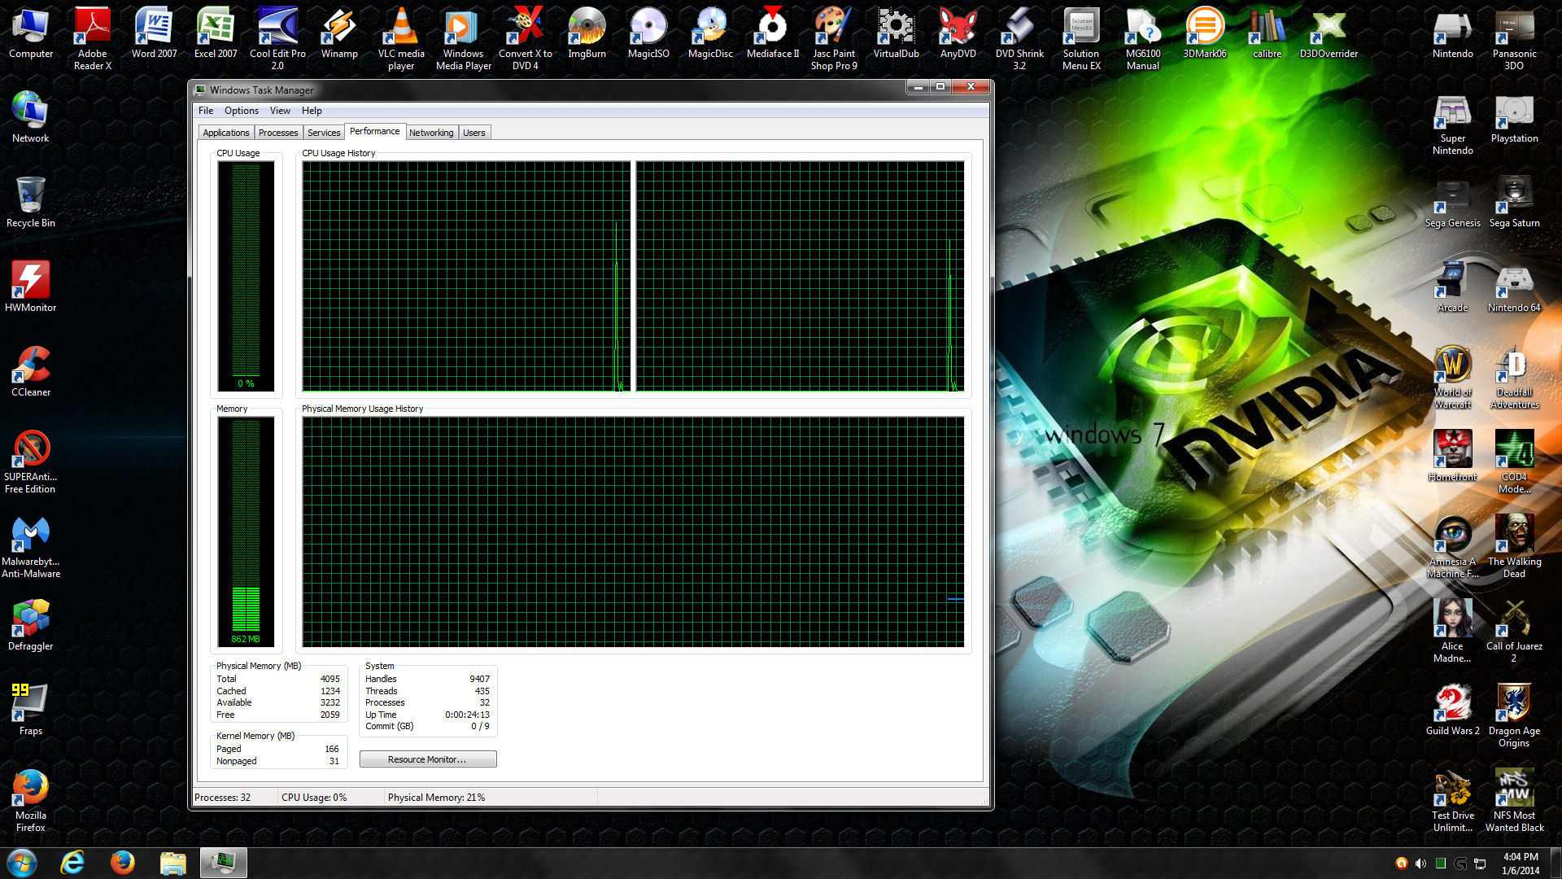Image resolution: width=1562 pixels, height=879 pixels.
Task: Launch ImgBurn from the desktop
Action: coord(587,34)
